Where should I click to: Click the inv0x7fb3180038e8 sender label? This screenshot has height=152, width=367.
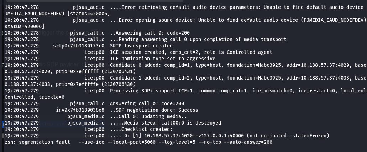point(80,110)
